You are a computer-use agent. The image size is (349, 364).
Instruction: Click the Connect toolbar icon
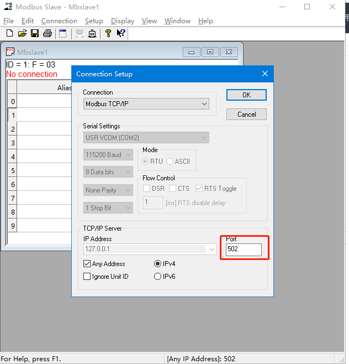(80, 33)
